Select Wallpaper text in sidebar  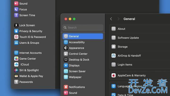75,77
